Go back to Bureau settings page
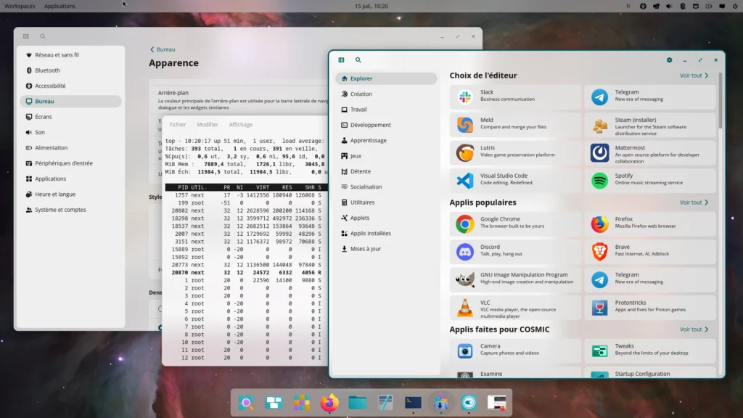743x418 pixels. pos(163,49)
